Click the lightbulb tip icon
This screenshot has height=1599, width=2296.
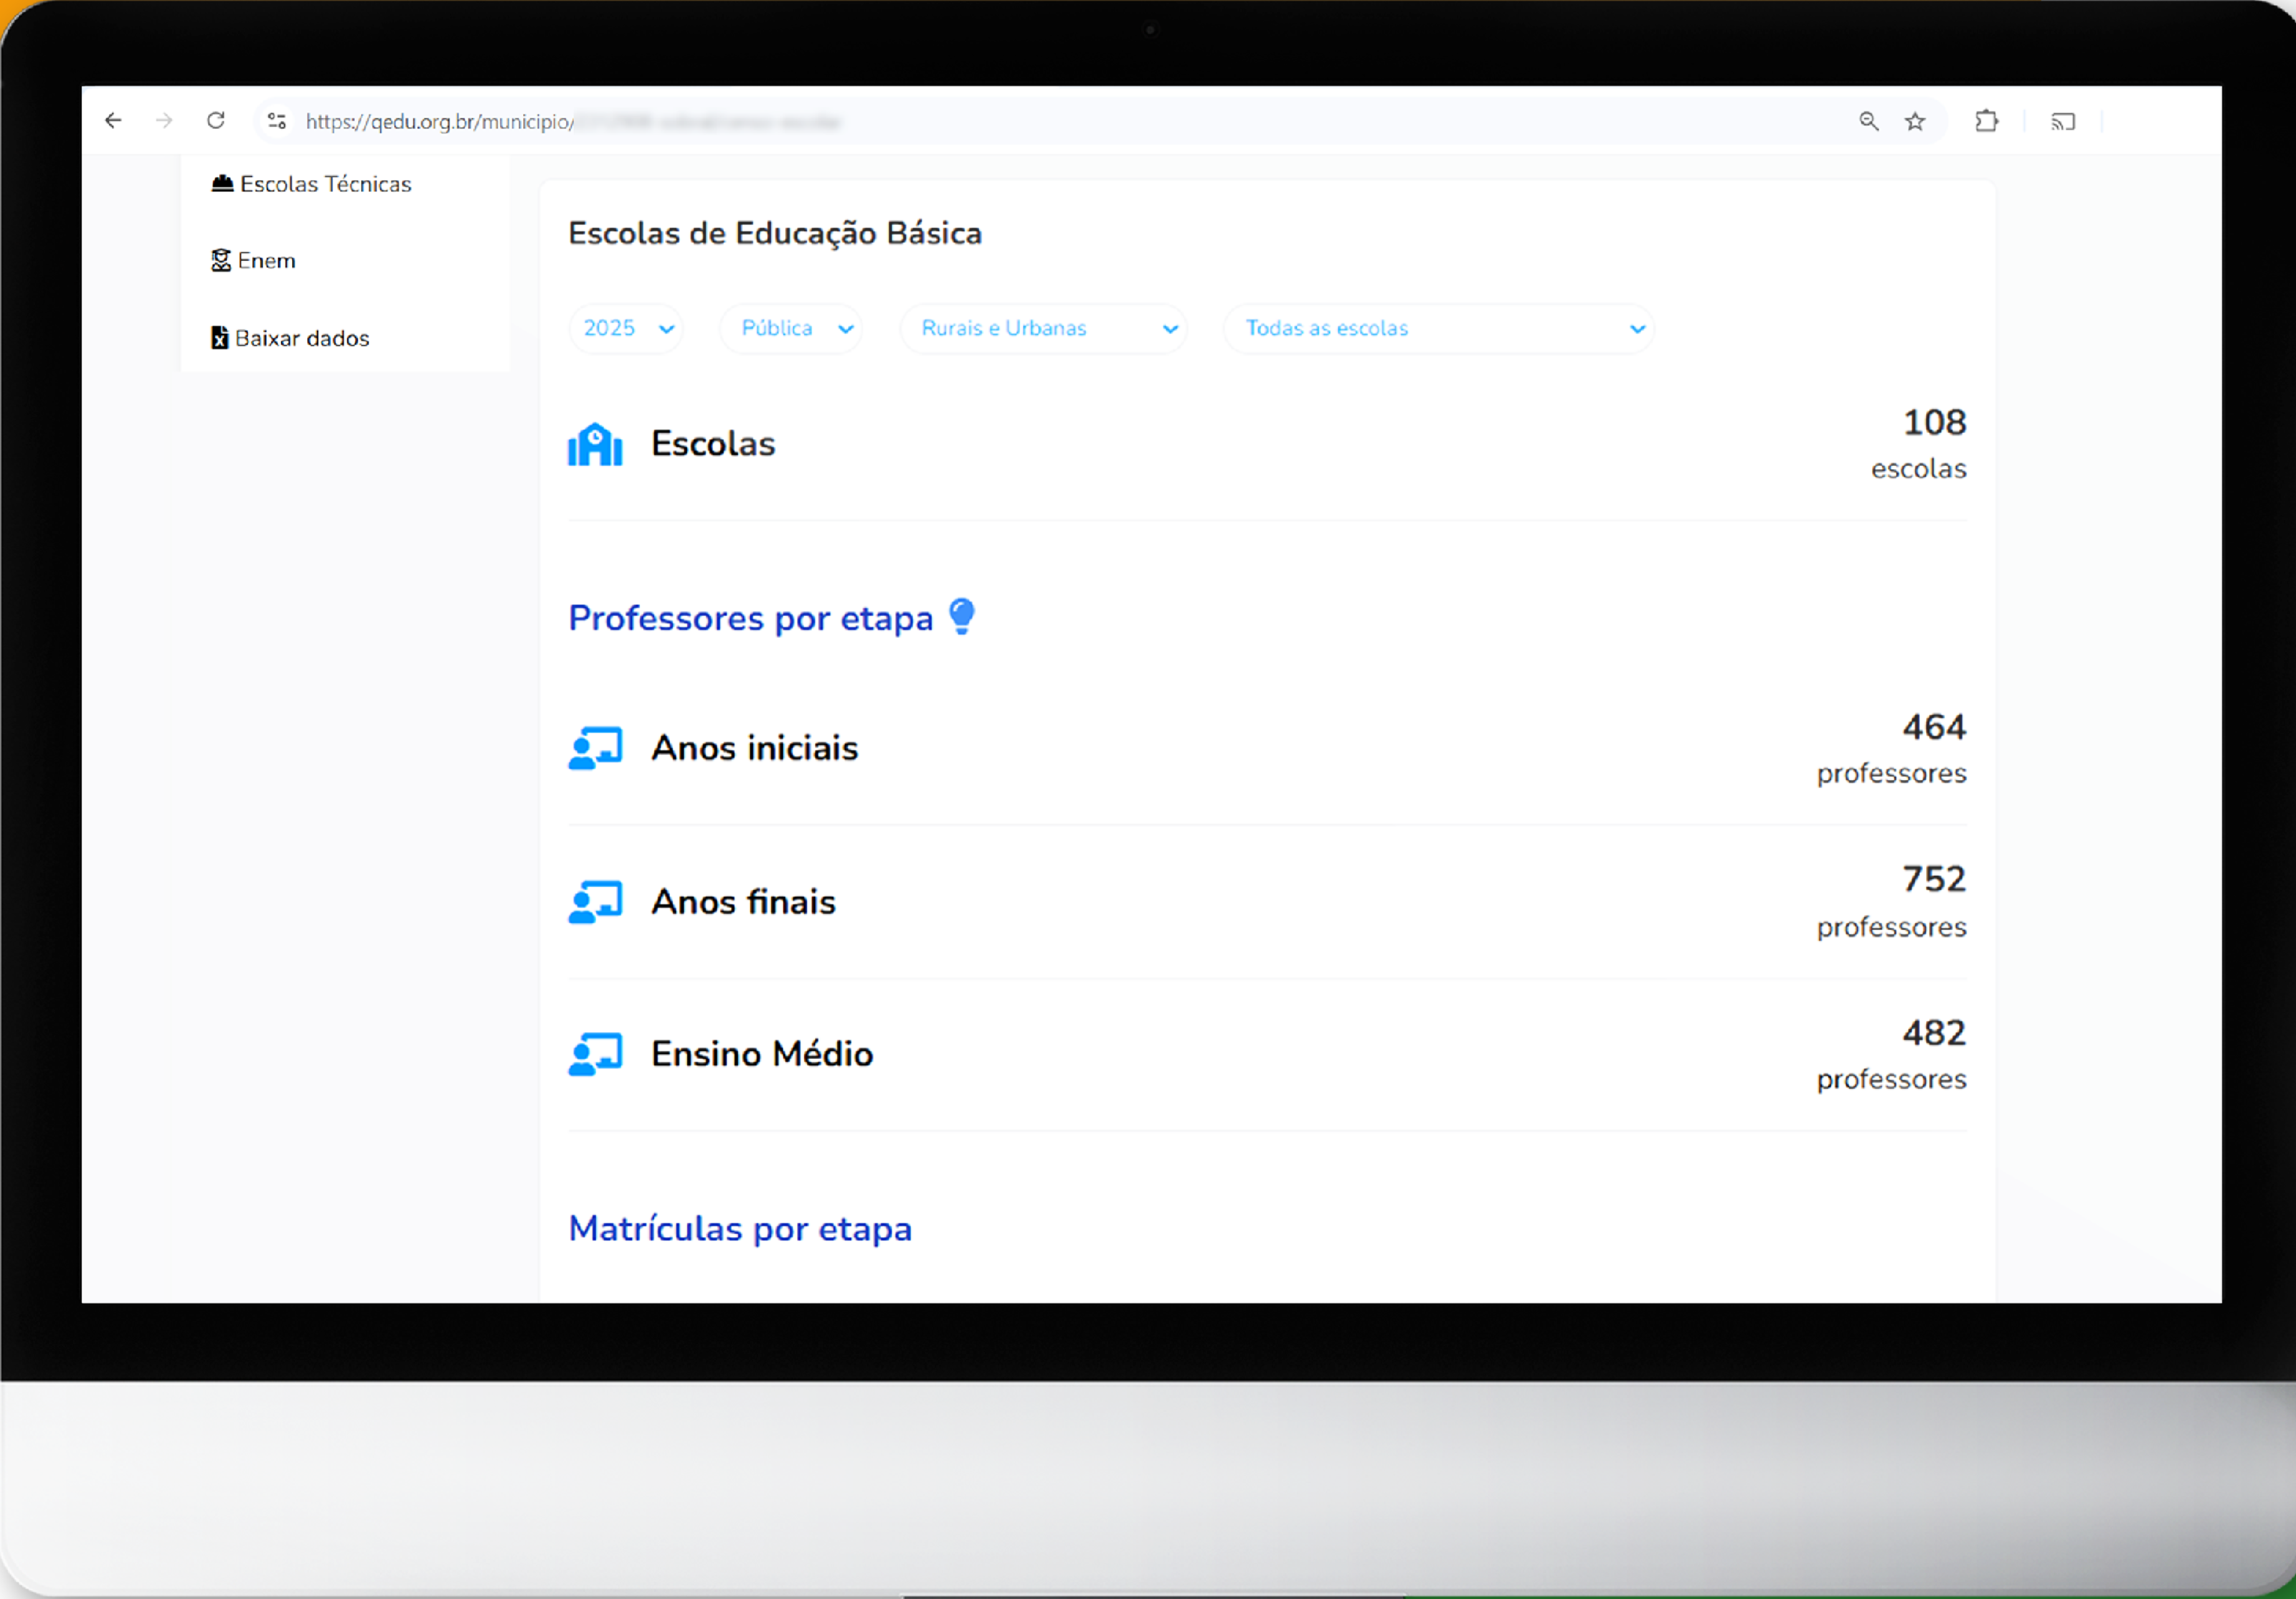click(962, 616)
